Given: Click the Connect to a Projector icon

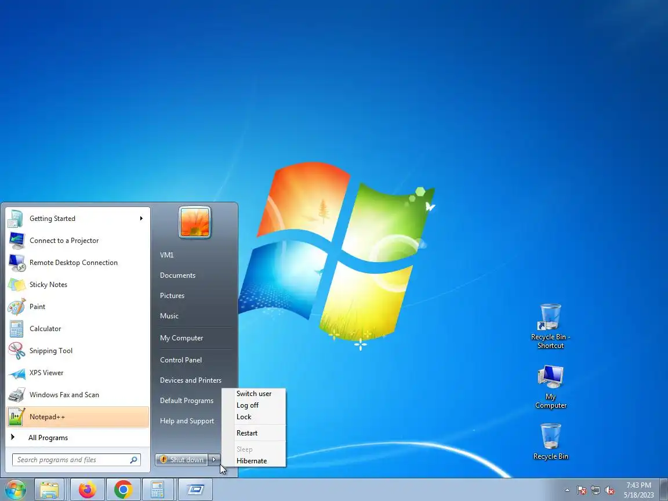Looking at the screenshot, I should click(16, 241).
